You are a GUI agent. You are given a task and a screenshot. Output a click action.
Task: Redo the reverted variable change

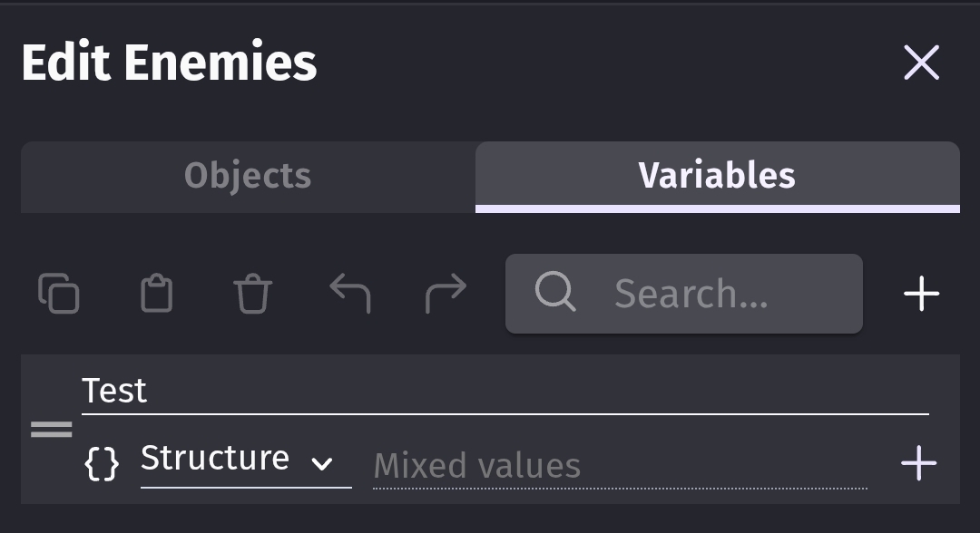point(446,294)
